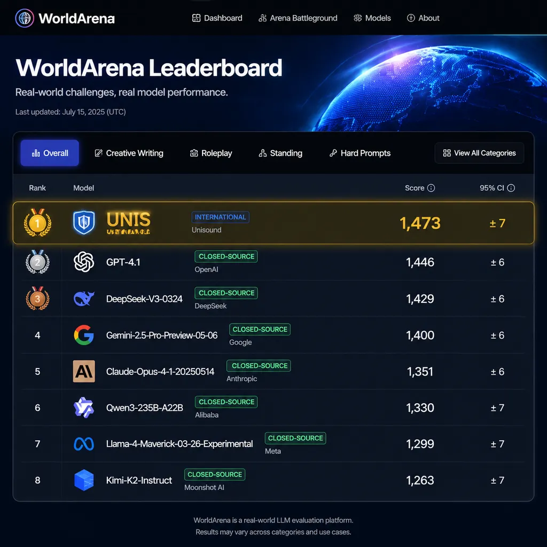Click the 95% CI info icon
This screenshot has height=547, width=547.
click(511, 188)
